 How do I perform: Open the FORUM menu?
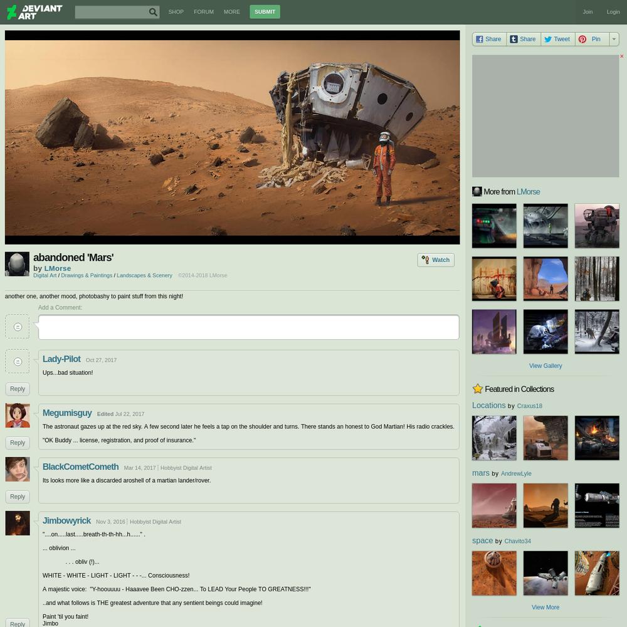(x=204, y=12)
